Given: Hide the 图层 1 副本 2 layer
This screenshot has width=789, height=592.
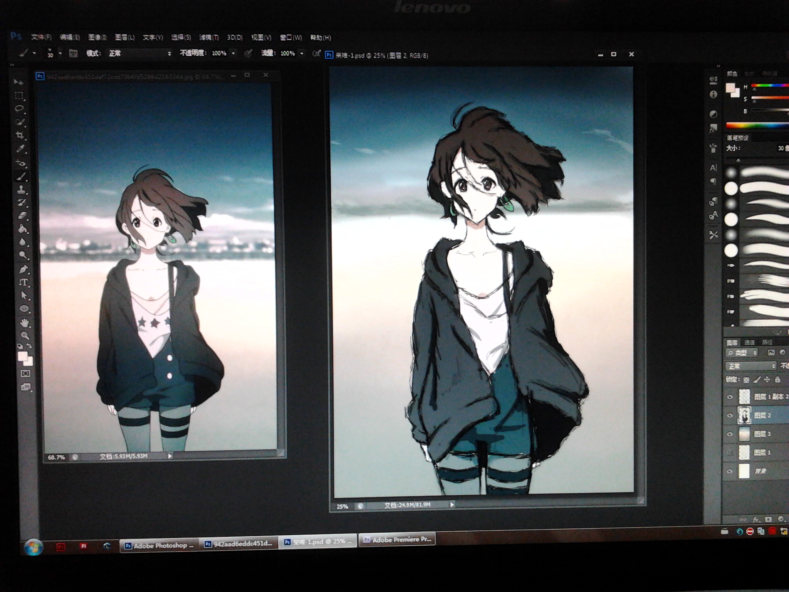Looking at the screenshot, I should click(730, 397).
